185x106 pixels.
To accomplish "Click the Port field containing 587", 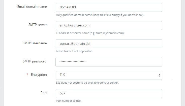I will (x=109, y=93).
